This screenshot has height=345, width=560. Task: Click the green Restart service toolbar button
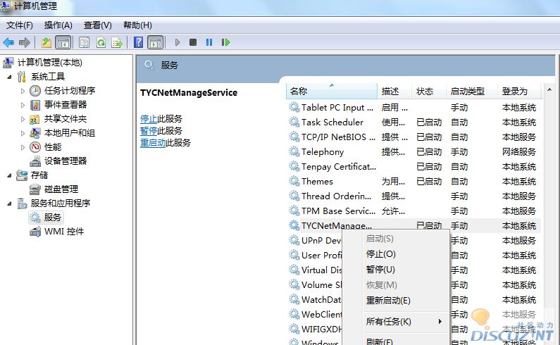(x=225, y=42)
